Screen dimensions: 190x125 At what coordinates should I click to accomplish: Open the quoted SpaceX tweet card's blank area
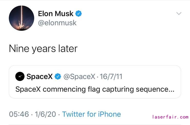(151, 76)
